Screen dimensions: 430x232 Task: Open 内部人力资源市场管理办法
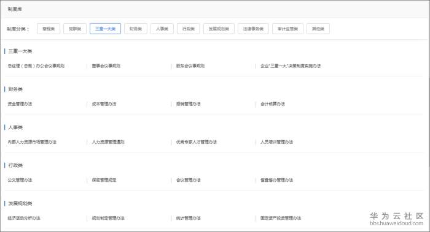point(32,142)
